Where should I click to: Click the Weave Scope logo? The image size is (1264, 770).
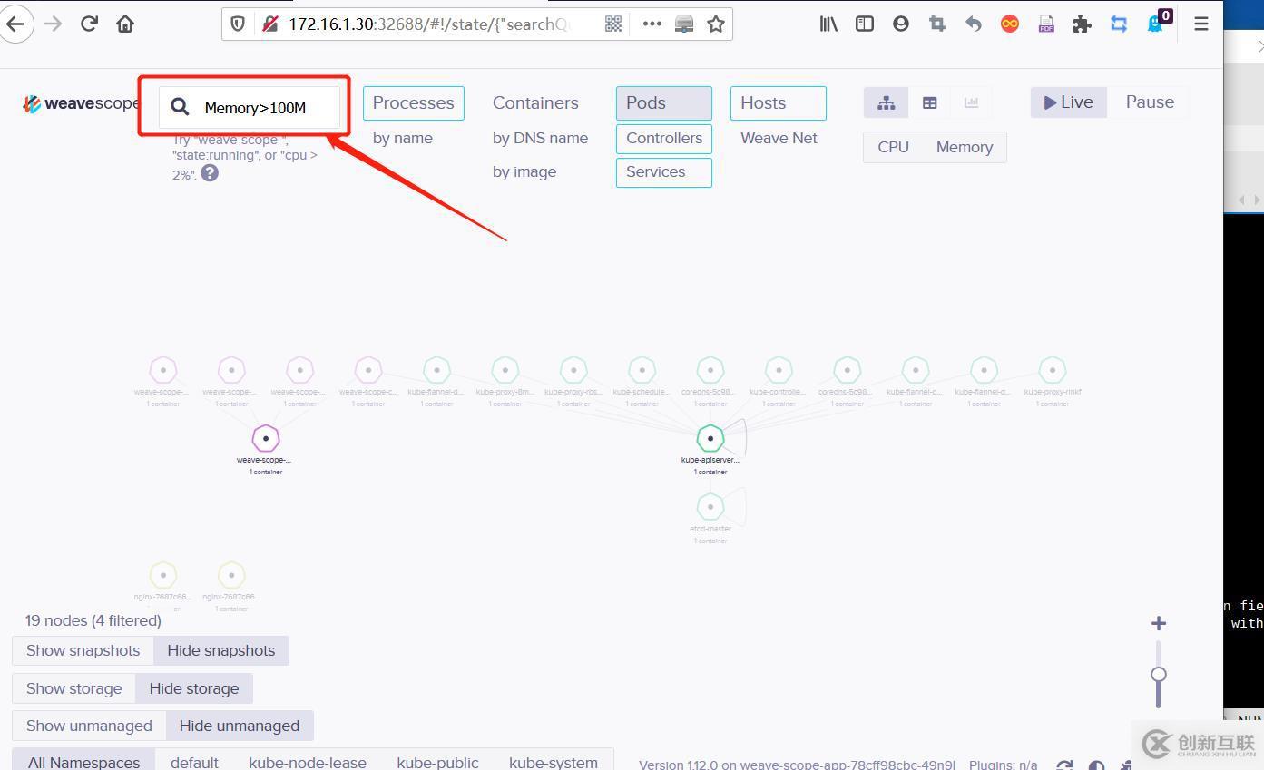[x=81, y=103]
